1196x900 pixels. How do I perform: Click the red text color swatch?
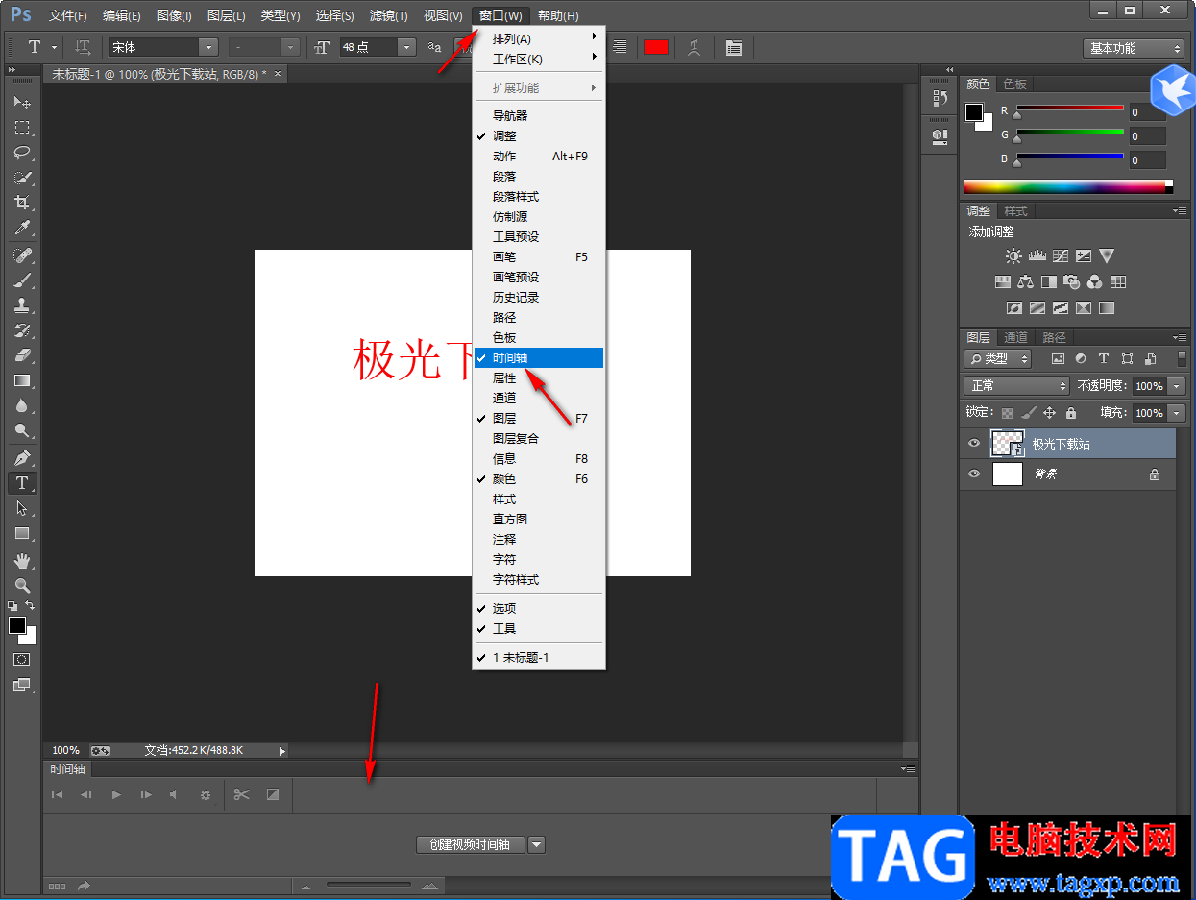(x=656, y=47)
